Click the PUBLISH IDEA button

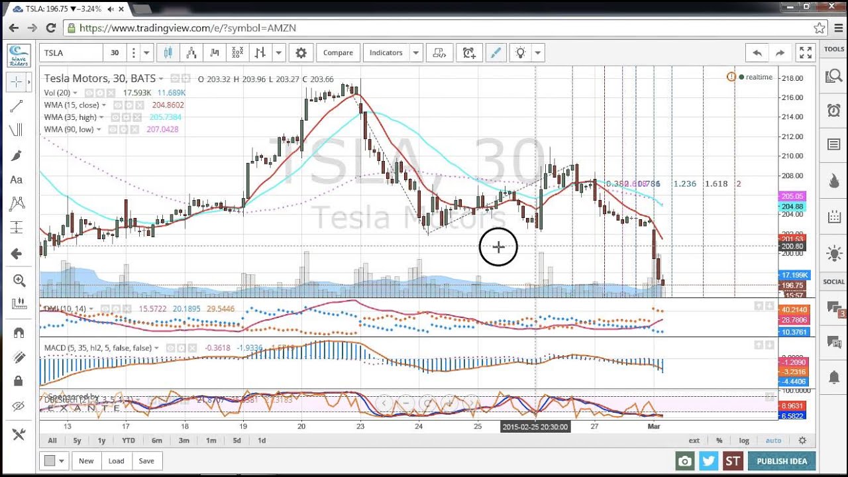tap(782, 461)
